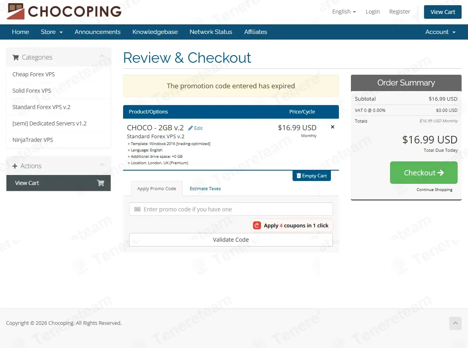Remove CHOCO - 2GB v.2 with the X icon
The width and height of the screenshot is (468, 348).
pos(333,127)
